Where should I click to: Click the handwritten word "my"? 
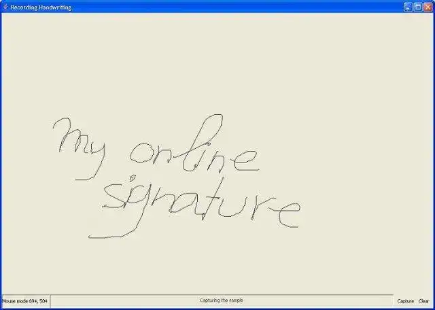pyautogui.click(x=79, y=149)
